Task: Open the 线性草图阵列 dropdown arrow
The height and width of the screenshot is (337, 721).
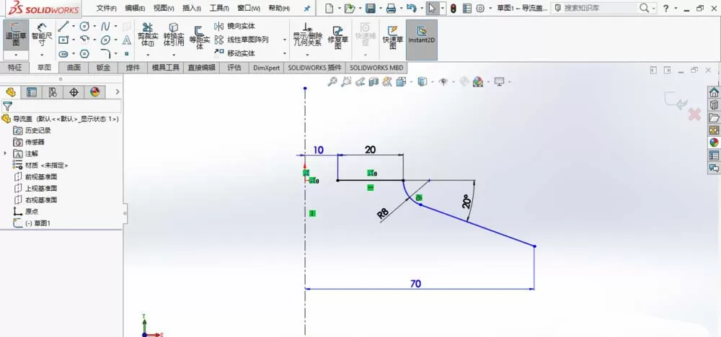Action: 285,40
